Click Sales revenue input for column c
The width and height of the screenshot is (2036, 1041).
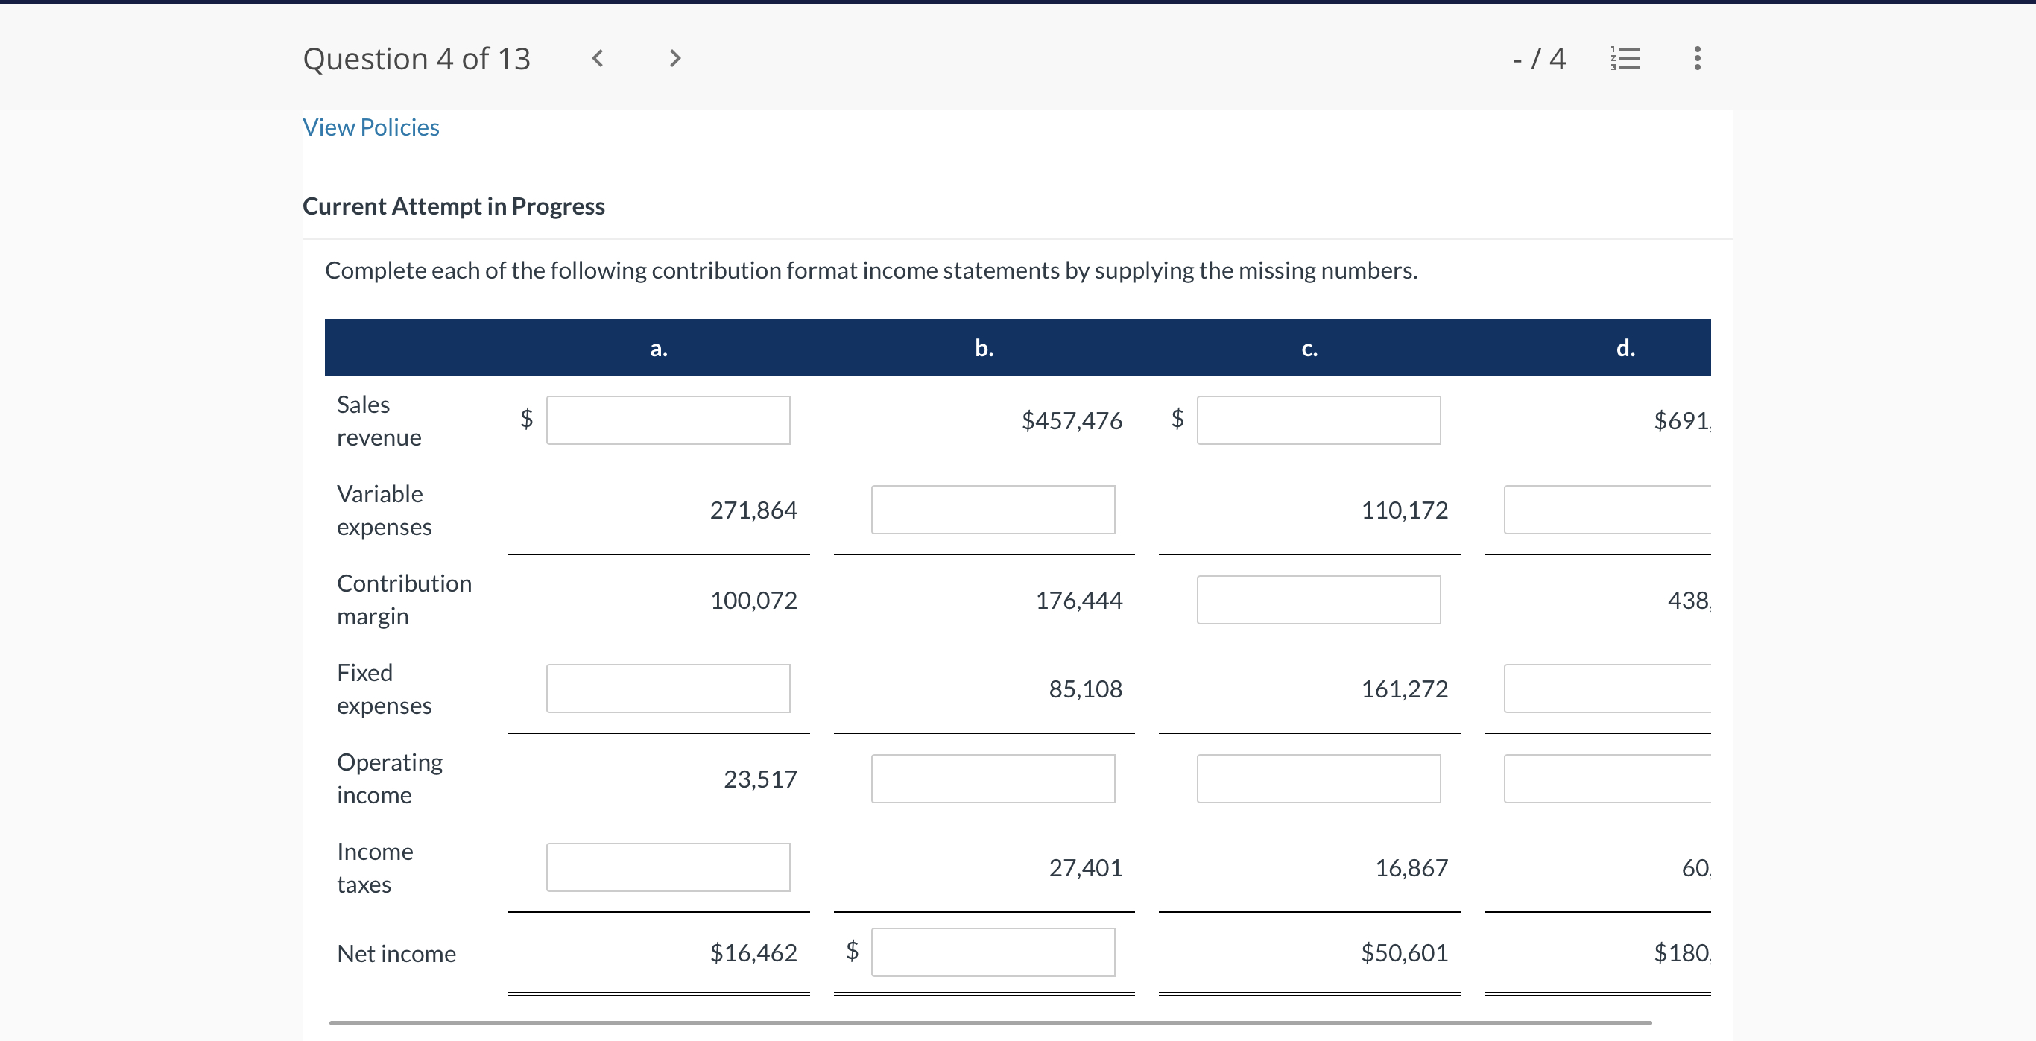[x=1318, y=420]
